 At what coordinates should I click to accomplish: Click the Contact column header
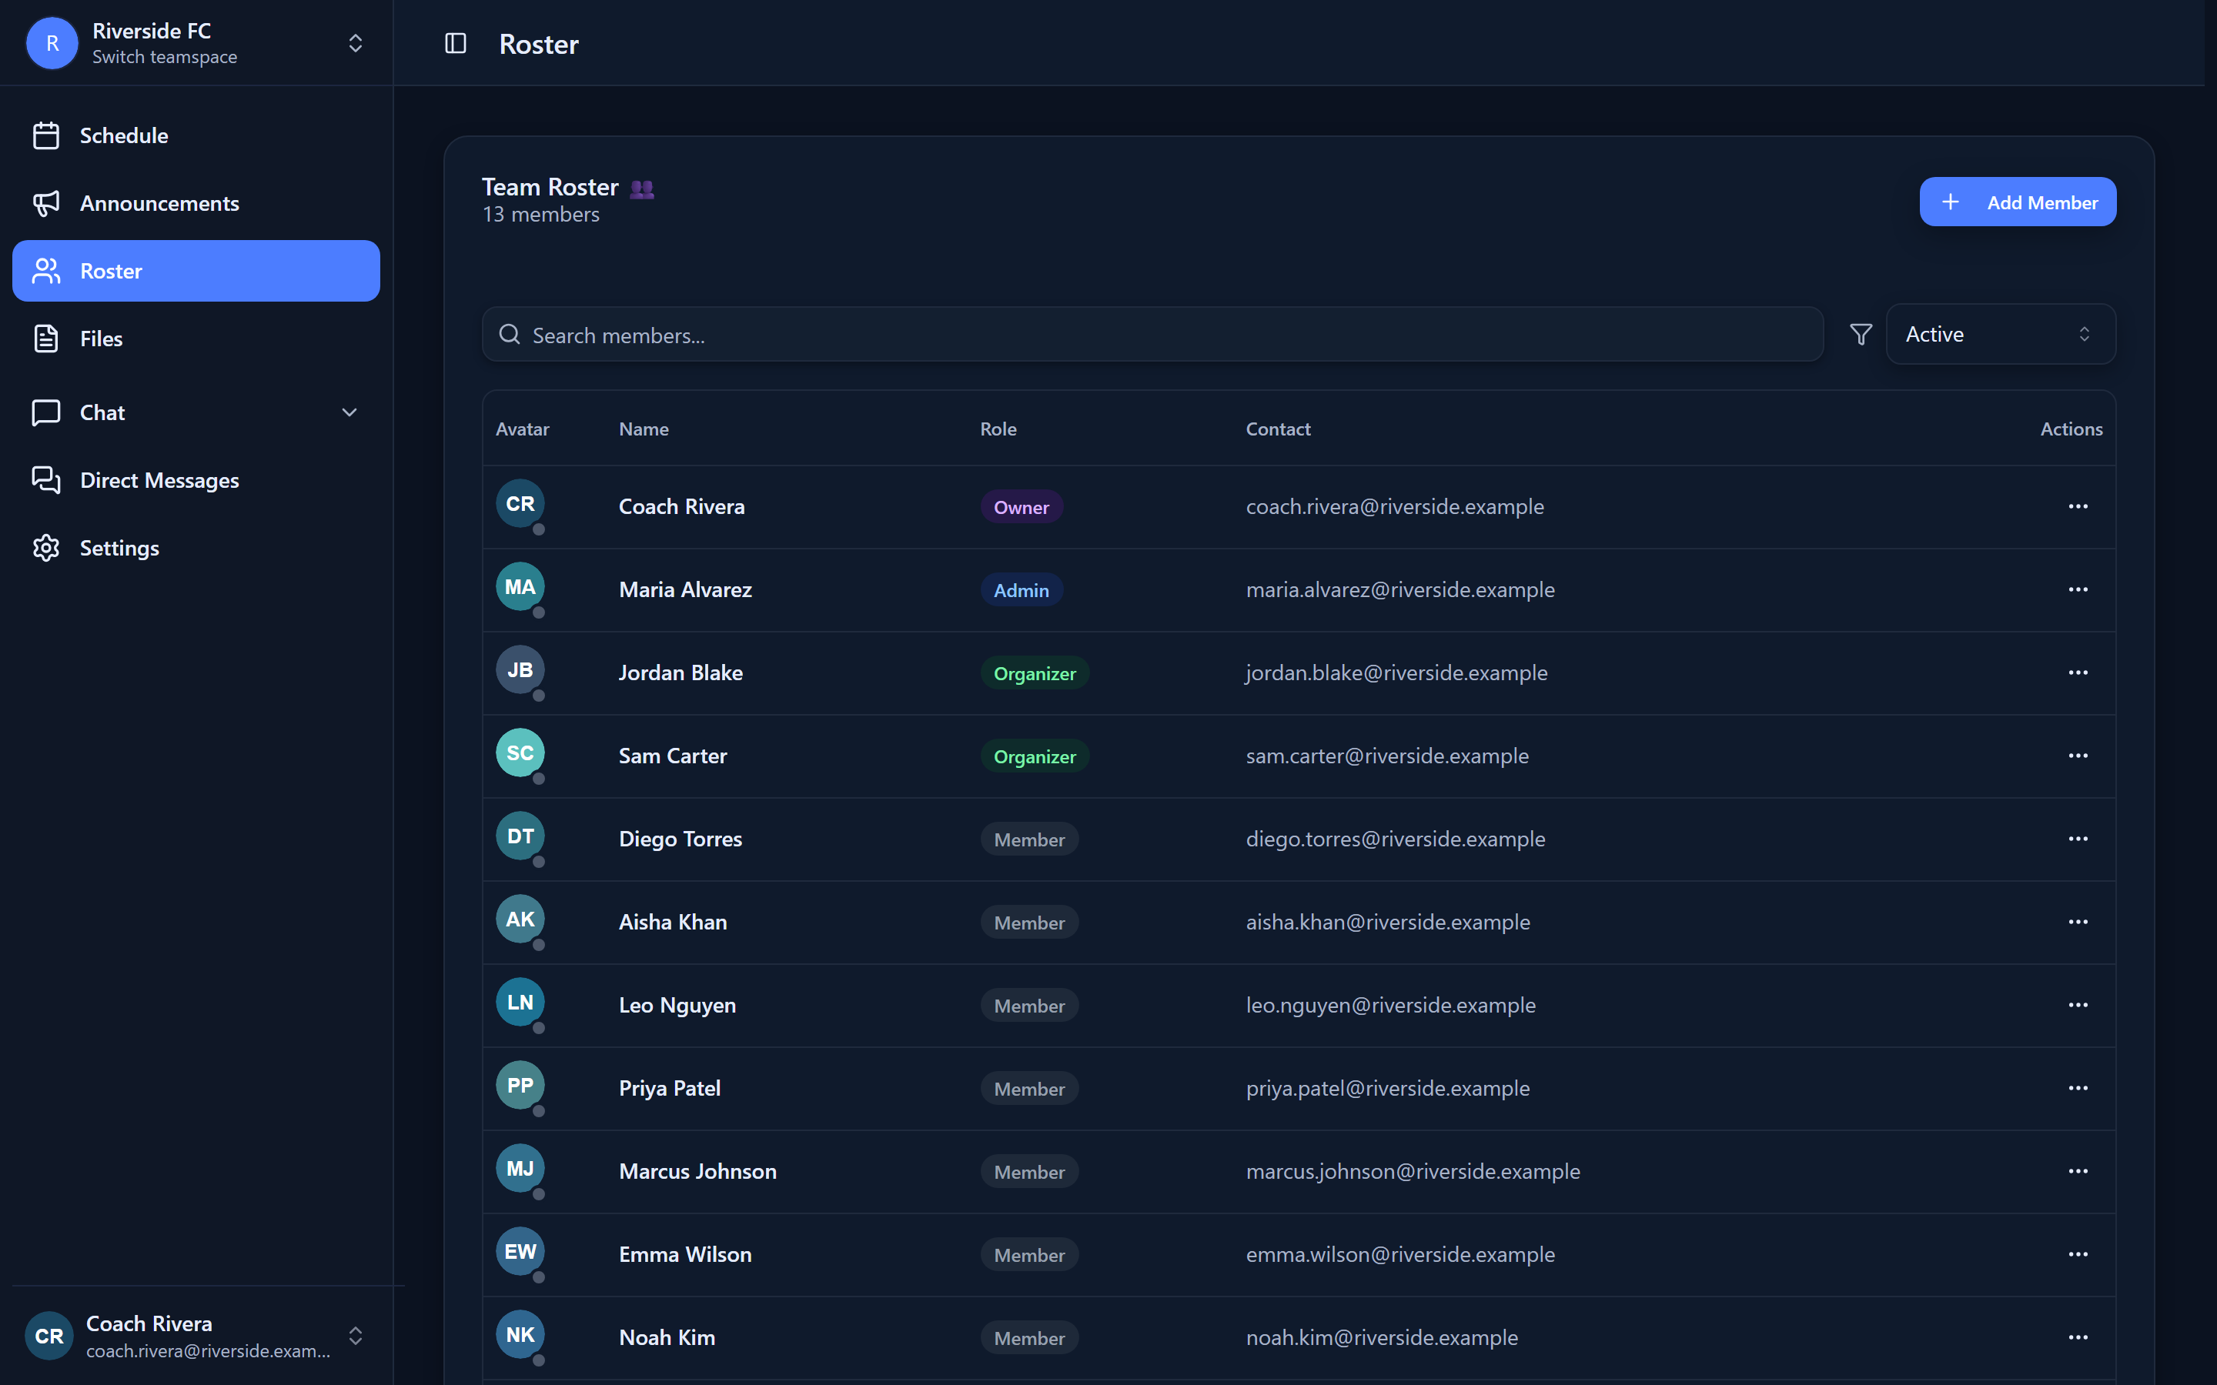[1277, 429]
